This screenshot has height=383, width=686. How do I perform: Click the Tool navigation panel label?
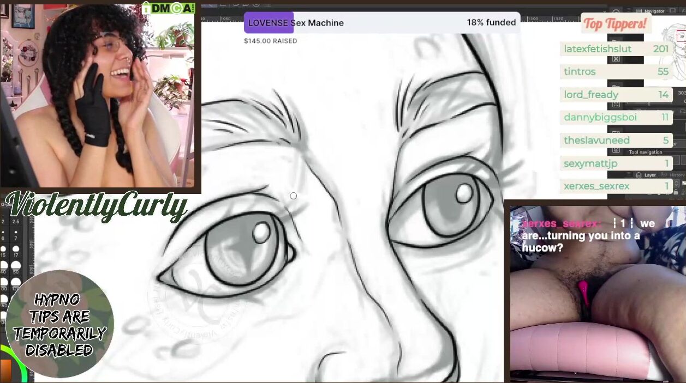click(646, 153)
